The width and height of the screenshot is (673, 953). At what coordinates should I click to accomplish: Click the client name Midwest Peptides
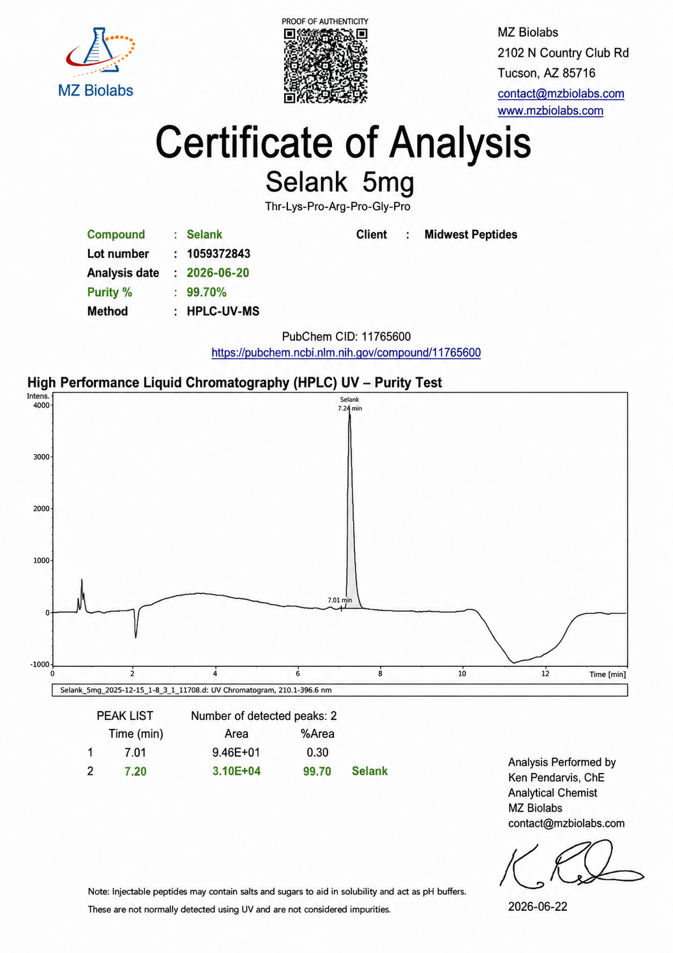click(x=471, y=234)
